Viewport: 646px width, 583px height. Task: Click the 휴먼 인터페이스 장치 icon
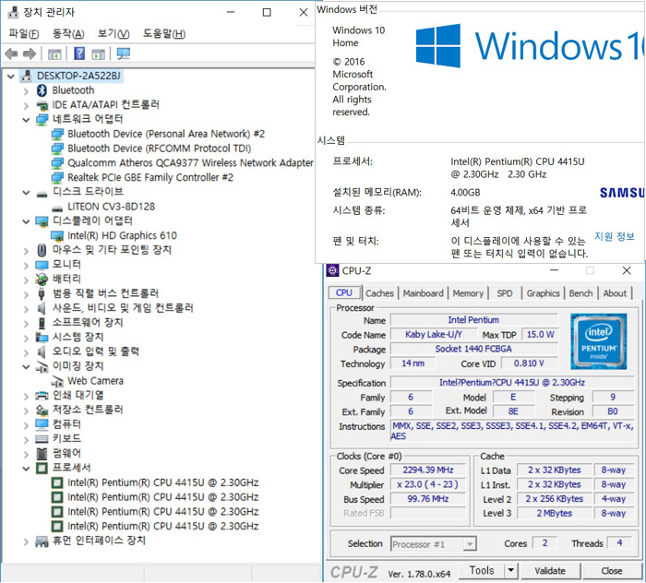[42, 541]
